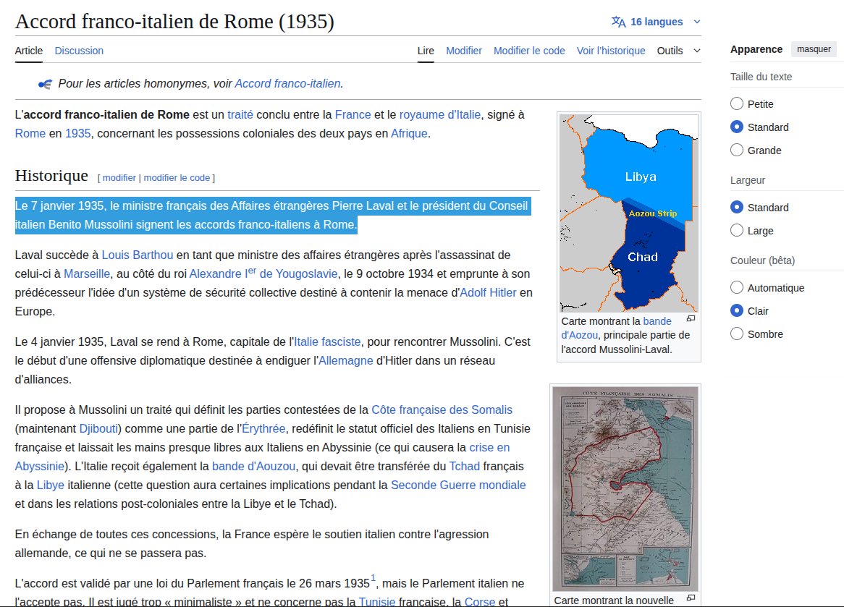
Task: Open the Adolf Hitler link
Action: pyautogui.click(x=488, y=293)
